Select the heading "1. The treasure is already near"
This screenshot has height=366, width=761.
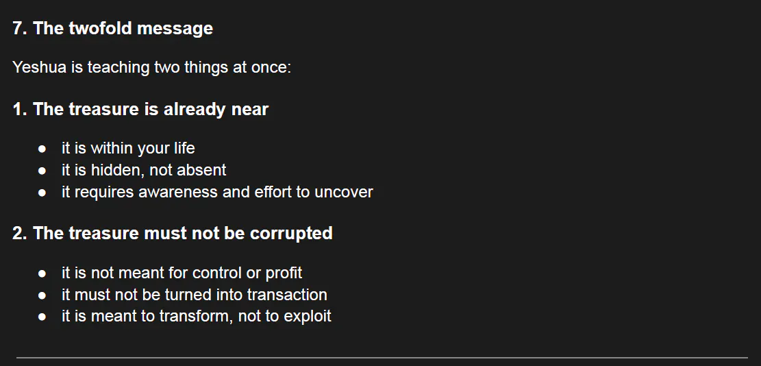pyautogui.click(x=140, y=109)
